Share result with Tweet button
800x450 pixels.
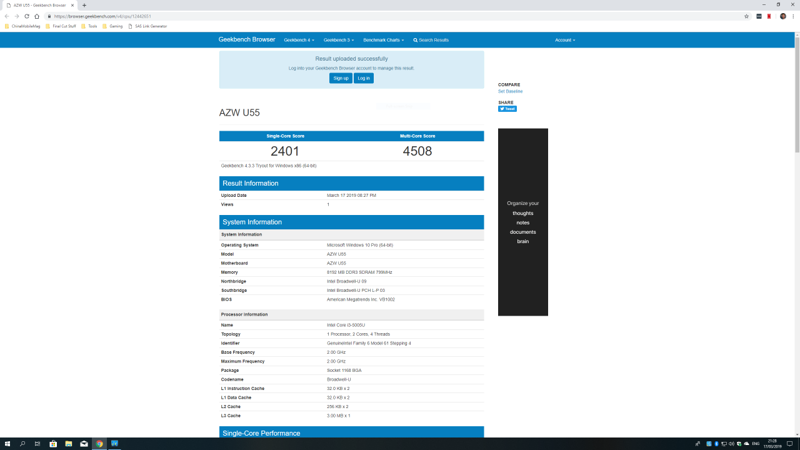point(507,109)
